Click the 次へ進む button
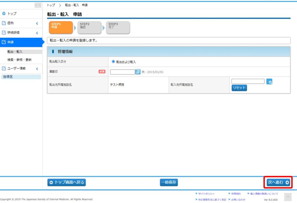Image resolution: width=297 pixels, height=203 pixels. point(278,182)
